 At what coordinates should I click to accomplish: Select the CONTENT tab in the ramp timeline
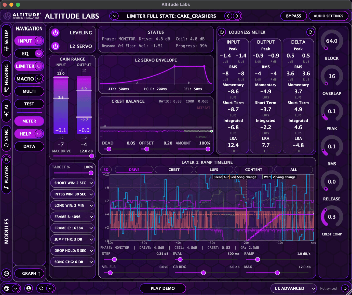click(x=253, y=170)
